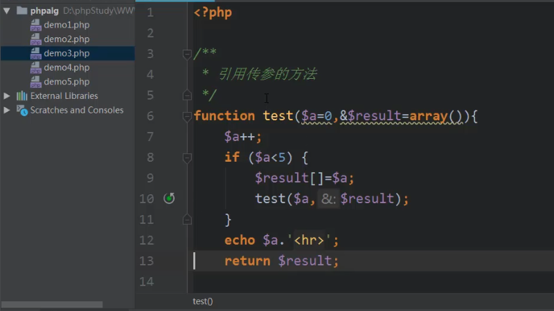
Task: Open demo1.php in project tree
Action: coord(66,25)
